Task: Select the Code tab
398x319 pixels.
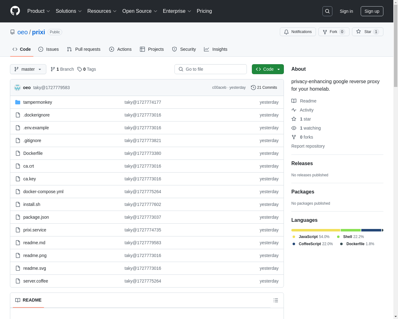Action: click(x=22, y=49)
